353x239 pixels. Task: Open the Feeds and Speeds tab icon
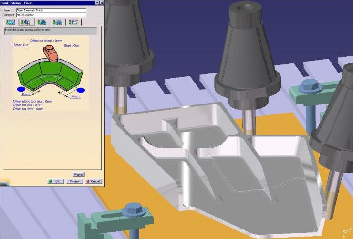[58, 22]
